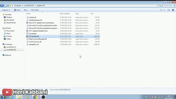This screenshot has width=176, height=99.
Task: Launch Internet Explorer from taskbar
Action: pos(11,97)
